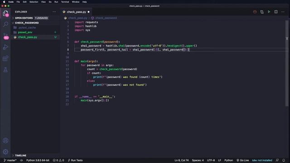
Task: Open the Run menu
Action: (56, 2)
